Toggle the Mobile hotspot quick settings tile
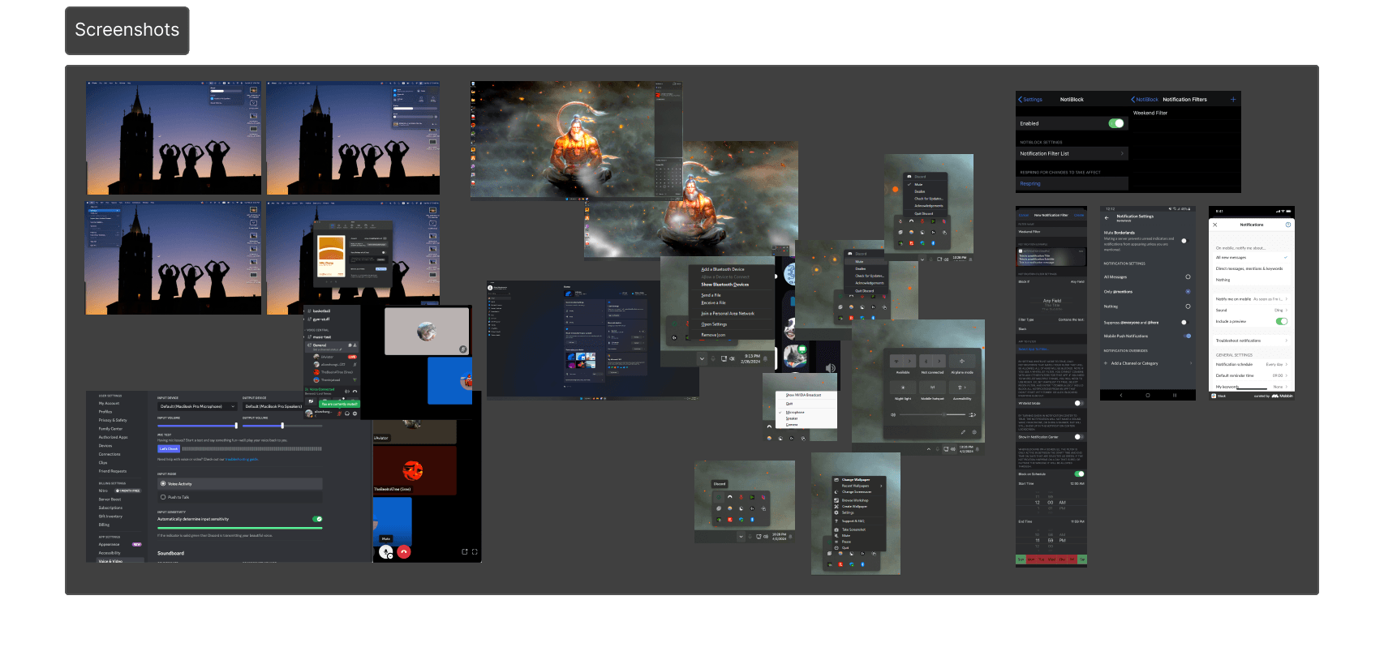Screen dimensions: 1384x660 [933, 388]
